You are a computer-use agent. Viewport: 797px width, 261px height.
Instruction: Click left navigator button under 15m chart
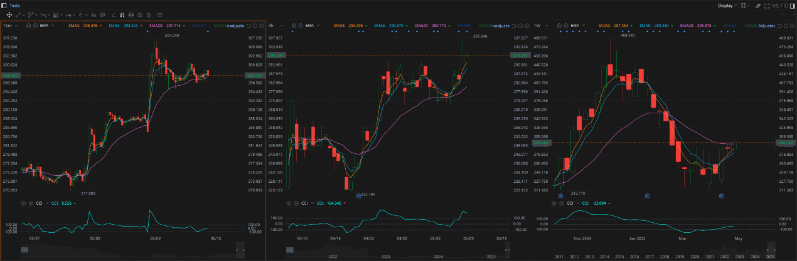pyautogui.click(x=24, y=250)
